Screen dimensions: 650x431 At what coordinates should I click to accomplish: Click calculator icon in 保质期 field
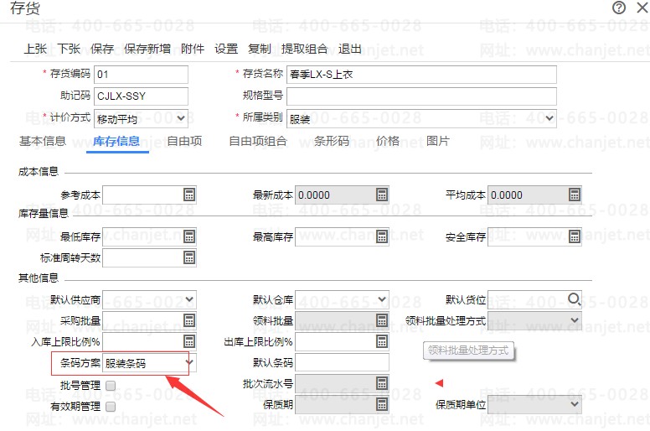[382, 404]
